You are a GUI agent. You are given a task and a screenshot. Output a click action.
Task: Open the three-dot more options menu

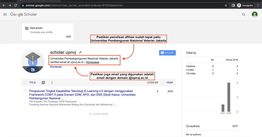pos(52,83)
